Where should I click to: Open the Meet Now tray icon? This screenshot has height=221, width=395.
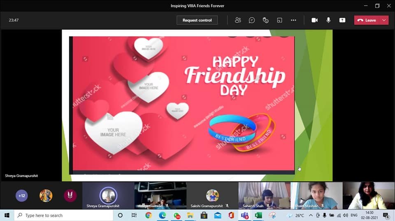tap(318, 215)
